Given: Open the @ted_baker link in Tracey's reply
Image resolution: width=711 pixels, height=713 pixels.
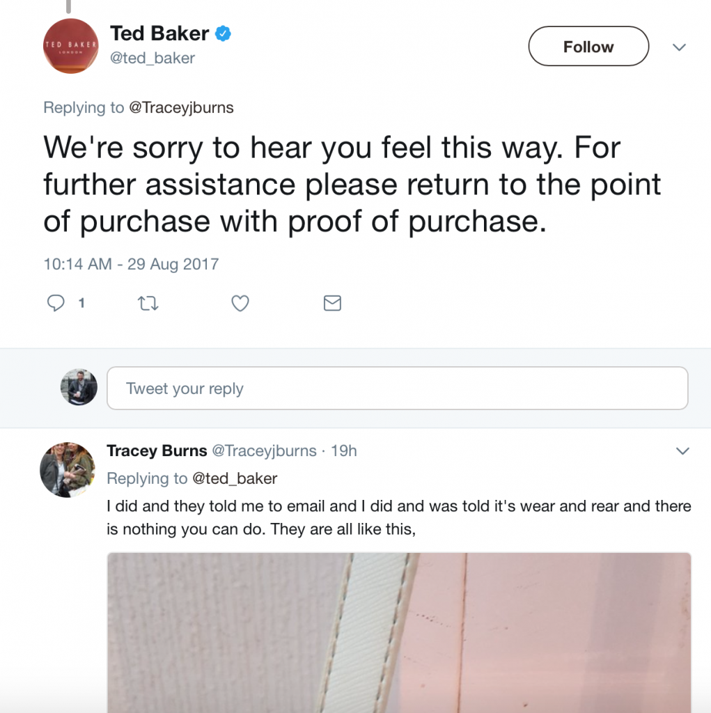Looking at the screenshot, I should tap(235, 478).
